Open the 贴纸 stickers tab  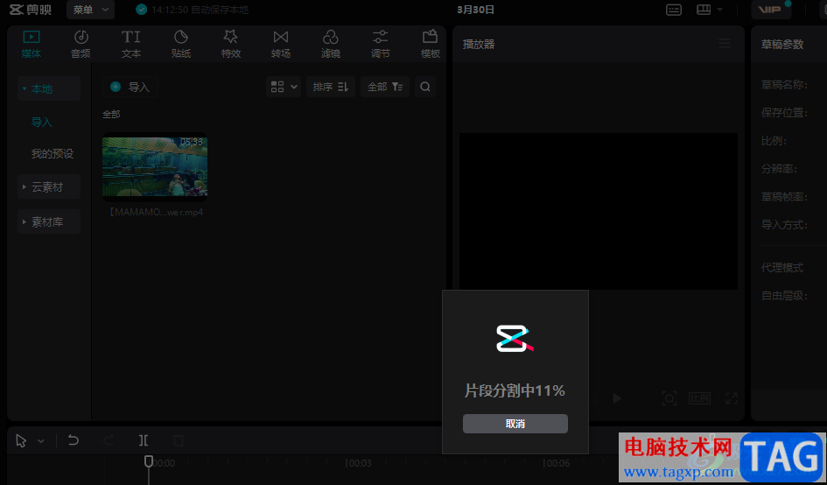181,45
